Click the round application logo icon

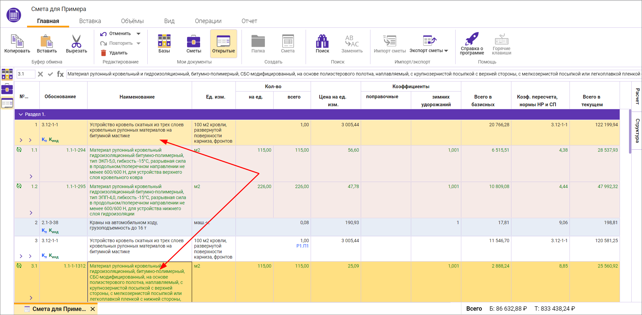pos(14,15)
